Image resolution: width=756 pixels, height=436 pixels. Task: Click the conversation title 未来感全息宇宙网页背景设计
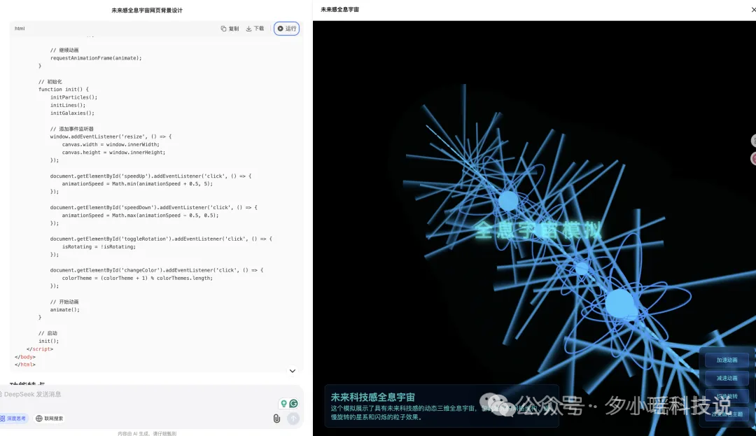coord(147,10)
